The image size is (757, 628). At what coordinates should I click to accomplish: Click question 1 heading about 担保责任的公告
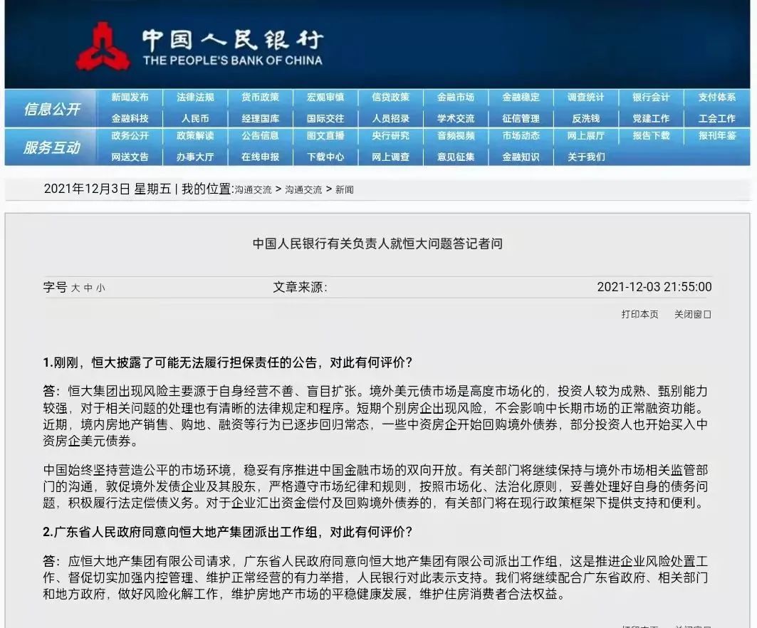pos(227,362)
